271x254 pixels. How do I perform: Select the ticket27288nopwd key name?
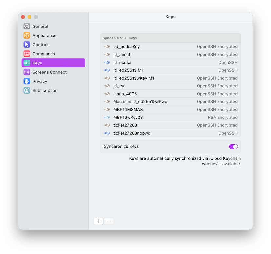[132, 133]
